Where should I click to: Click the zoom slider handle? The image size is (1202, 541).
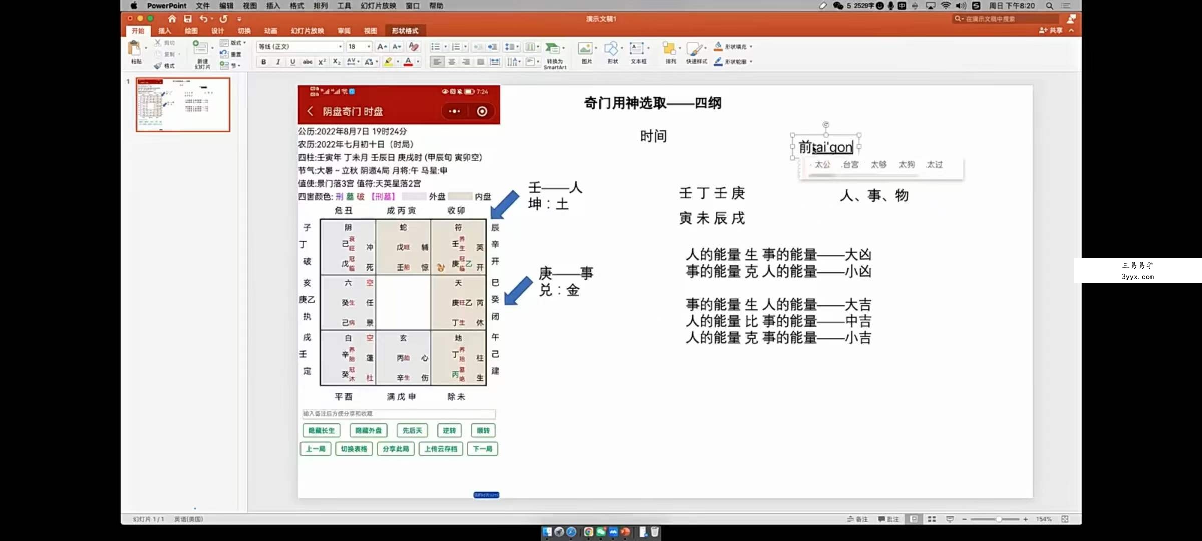tap(998, 519)
